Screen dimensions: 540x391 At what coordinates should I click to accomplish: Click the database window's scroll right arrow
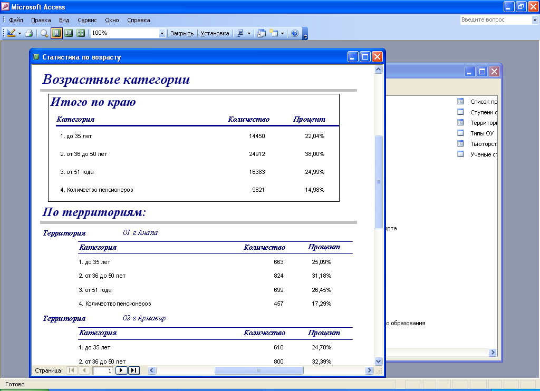(x=493, y=352)
